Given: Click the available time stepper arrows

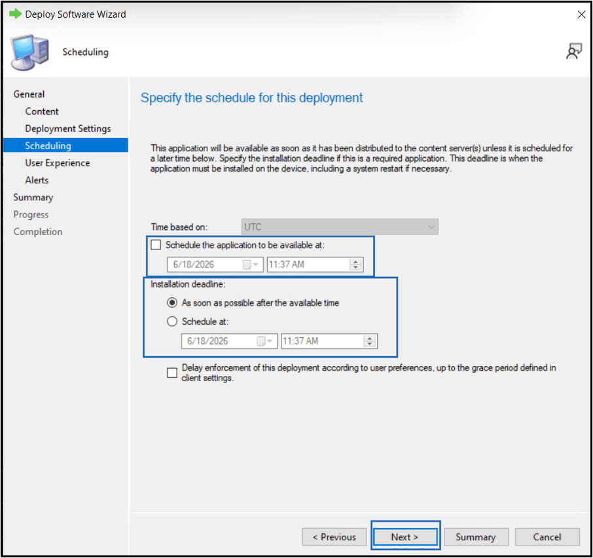Looking at the screenshot, I should pyautogui.click(x=355, y=265).
